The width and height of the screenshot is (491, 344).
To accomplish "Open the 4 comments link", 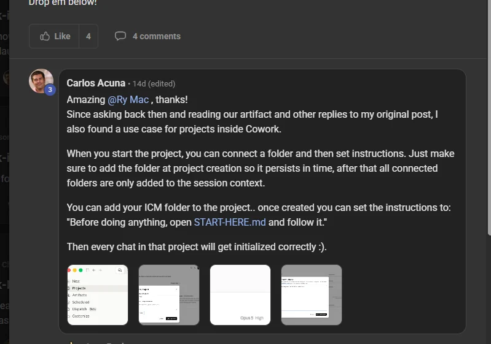I will coord(157,36).
